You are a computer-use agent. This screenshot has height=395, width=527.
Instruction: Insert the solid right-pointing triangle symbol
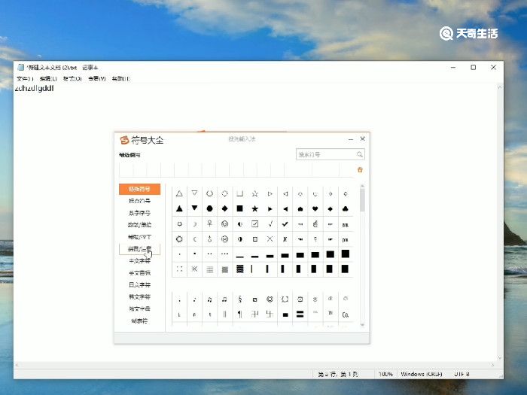270,209
